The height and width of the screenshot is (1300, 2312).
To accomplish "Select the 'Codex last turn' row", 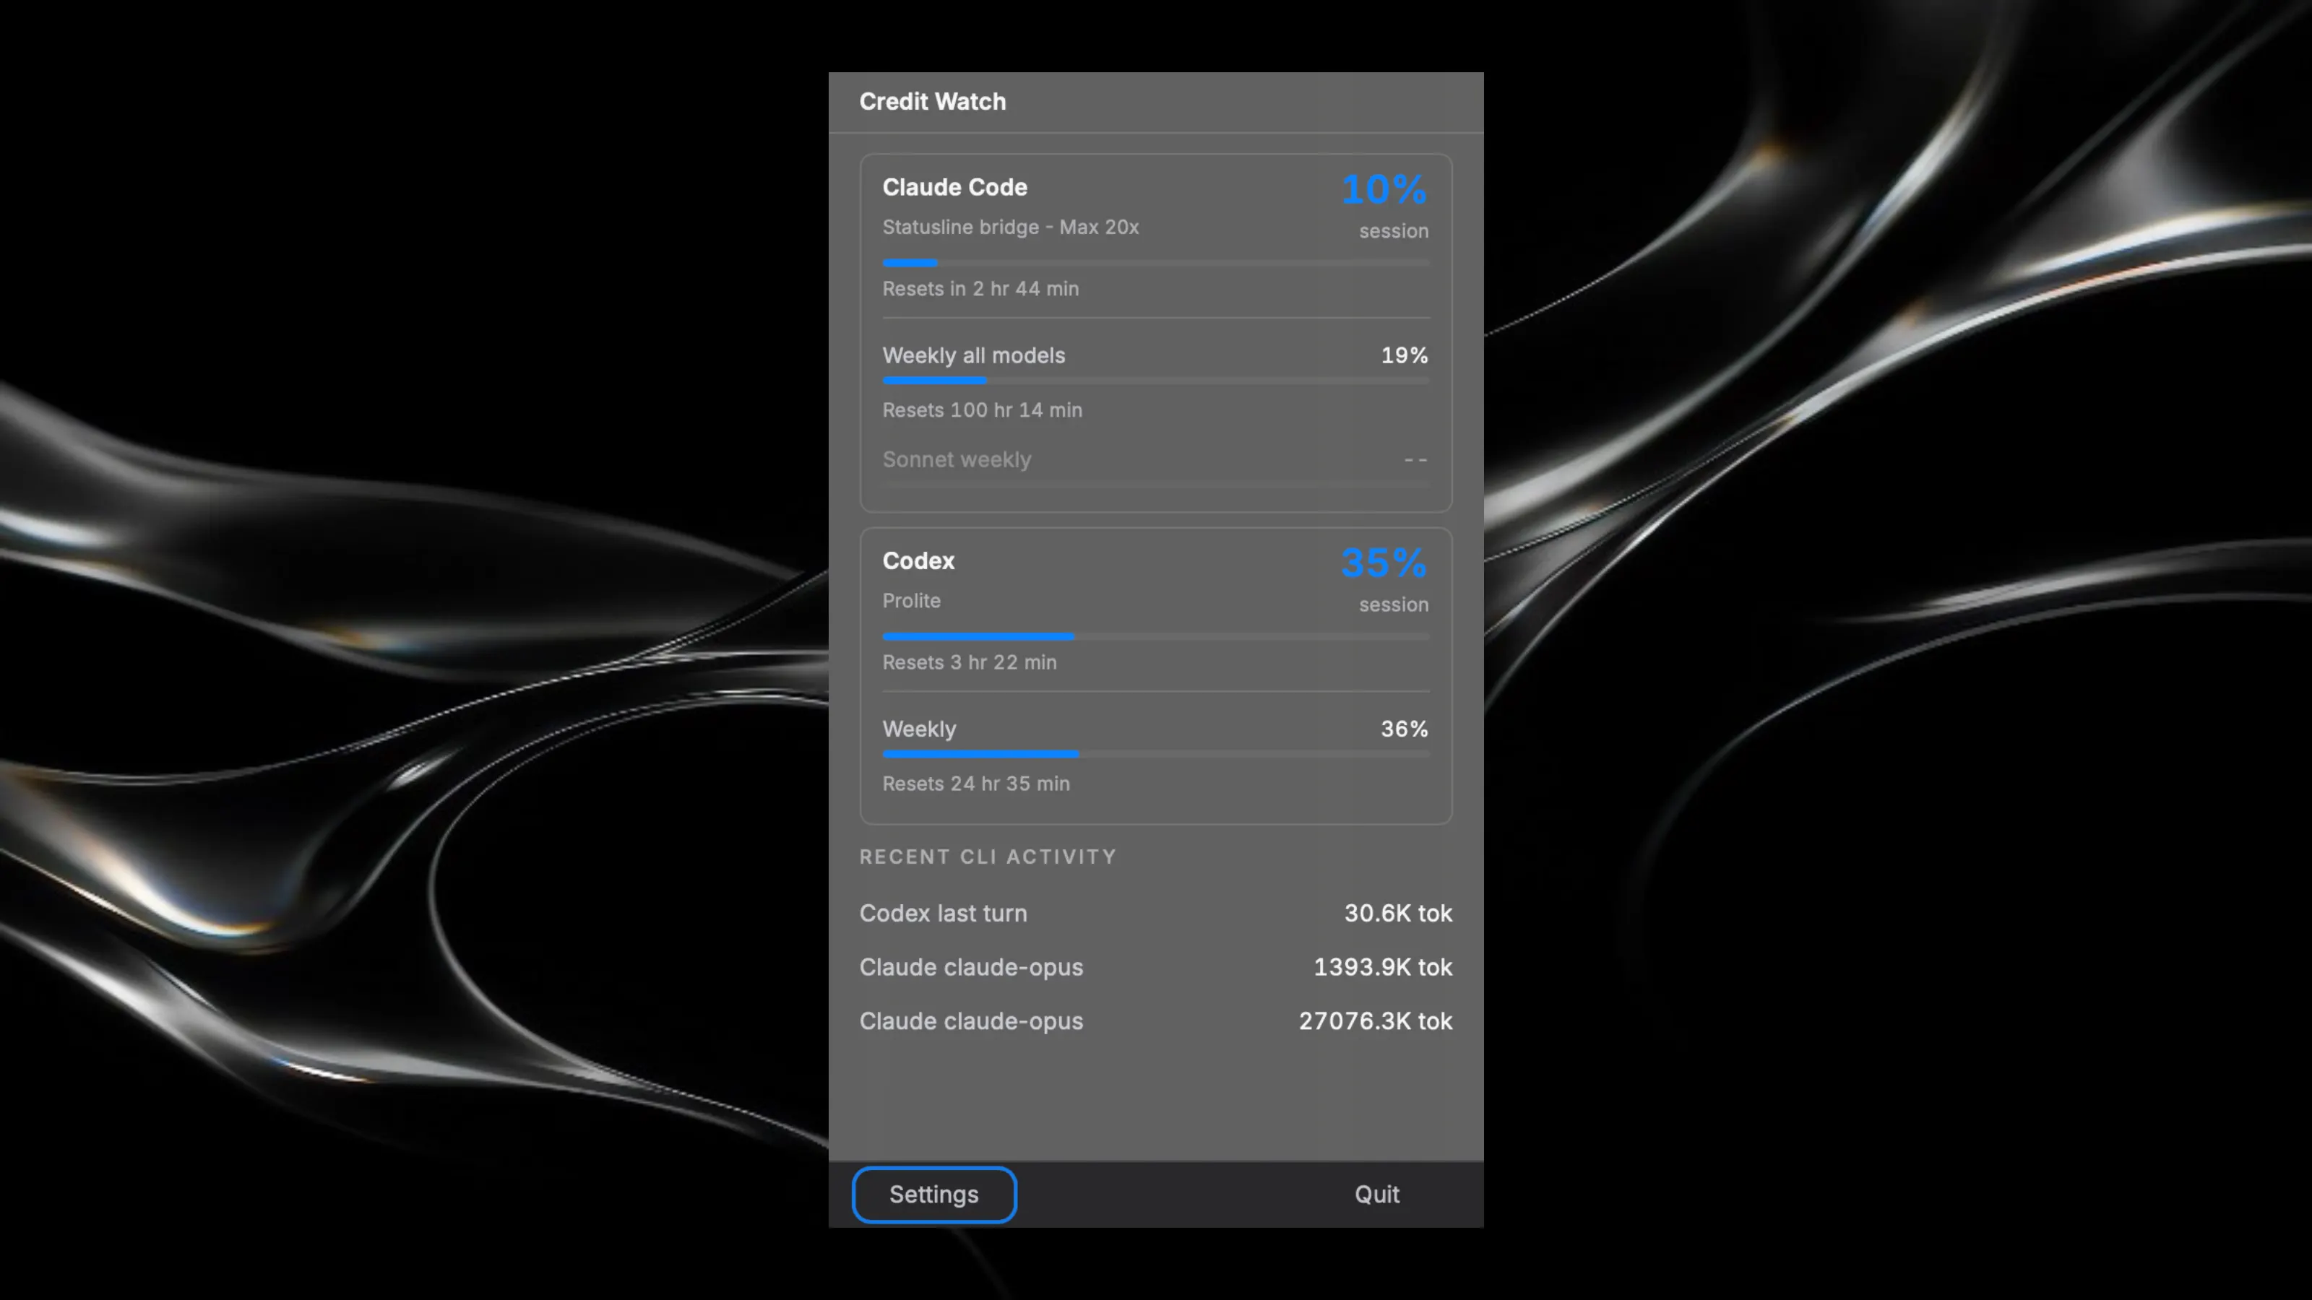I will coord(1155,914).
